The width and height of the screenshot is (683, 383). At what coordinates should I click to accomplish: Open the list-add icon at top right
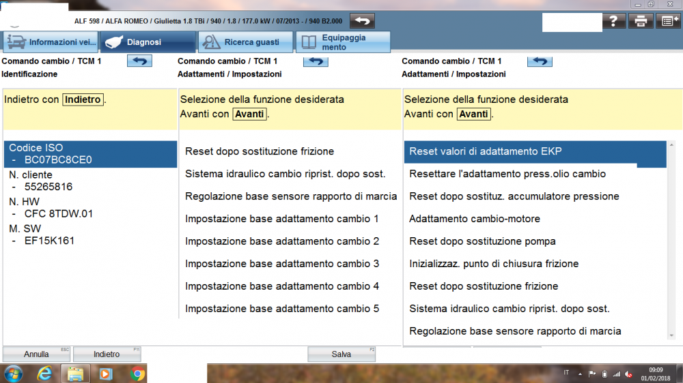pyautogui.click(x=667, y=21)
